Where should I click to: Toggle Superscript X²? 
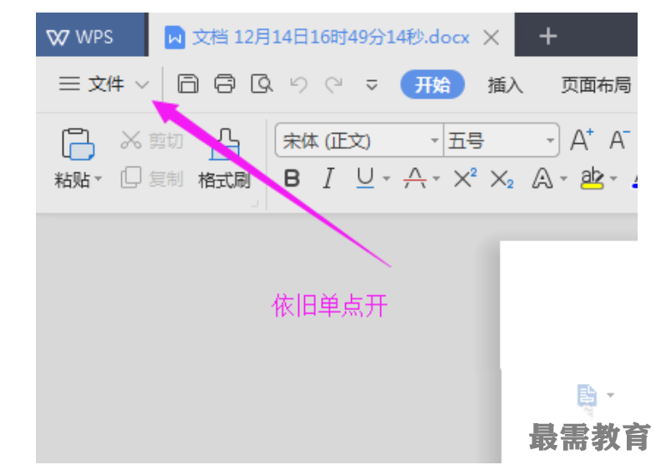coord(465,178)
